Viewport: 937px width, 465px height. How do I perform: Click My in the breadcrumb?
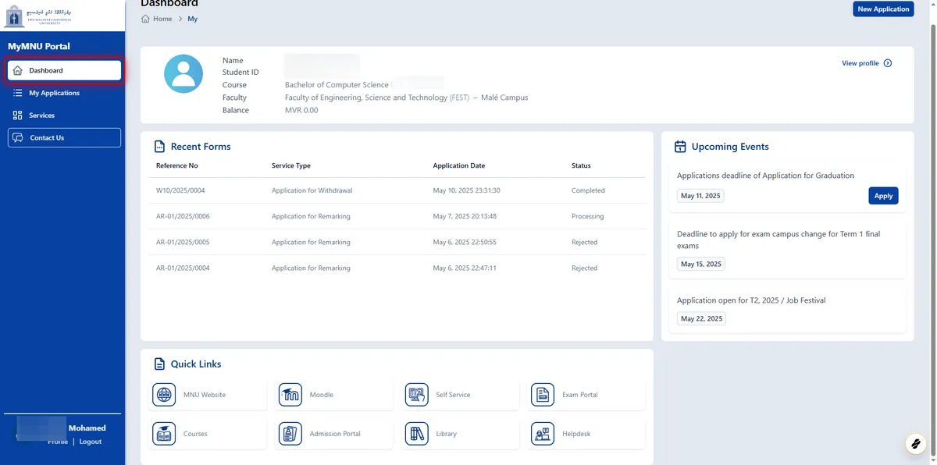click(x=192, y=19)
